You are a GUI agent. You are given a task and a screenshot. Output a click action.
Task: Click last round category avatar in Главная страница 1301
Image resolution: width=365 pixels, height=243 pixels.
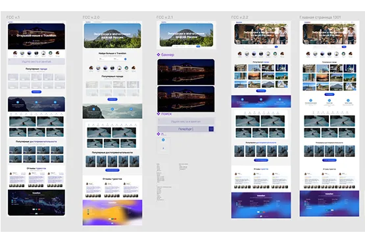tap(351, 54)
